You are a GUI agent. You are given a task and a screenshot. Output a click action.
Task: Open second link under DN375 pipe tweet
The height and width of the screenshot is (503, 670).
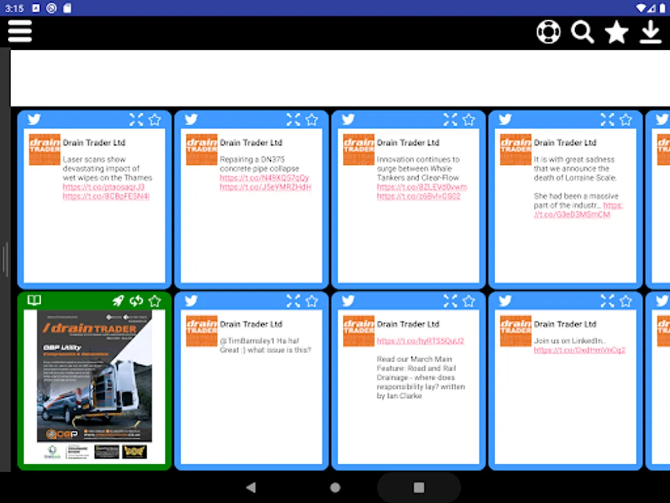(x=265, y=187)
